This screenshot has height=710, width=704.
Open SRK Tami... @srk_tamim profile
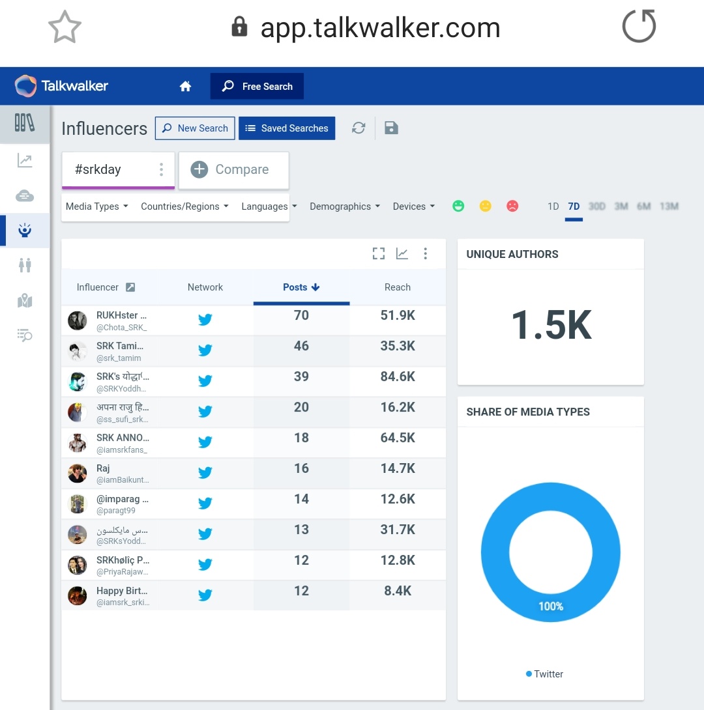[x=119, y=351]
